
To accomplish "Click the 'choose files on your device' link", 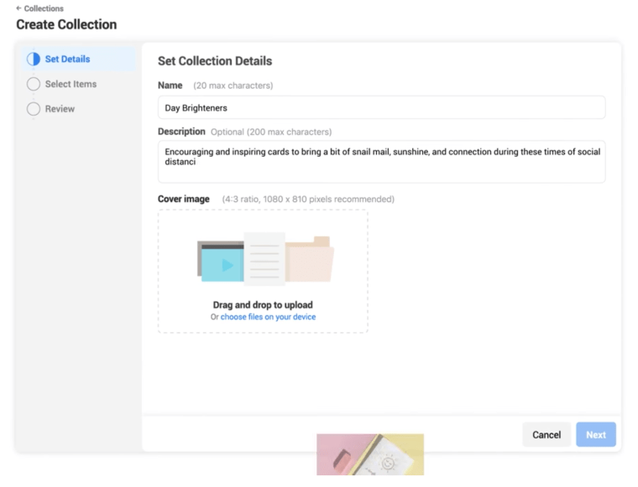I will point(268,317).
